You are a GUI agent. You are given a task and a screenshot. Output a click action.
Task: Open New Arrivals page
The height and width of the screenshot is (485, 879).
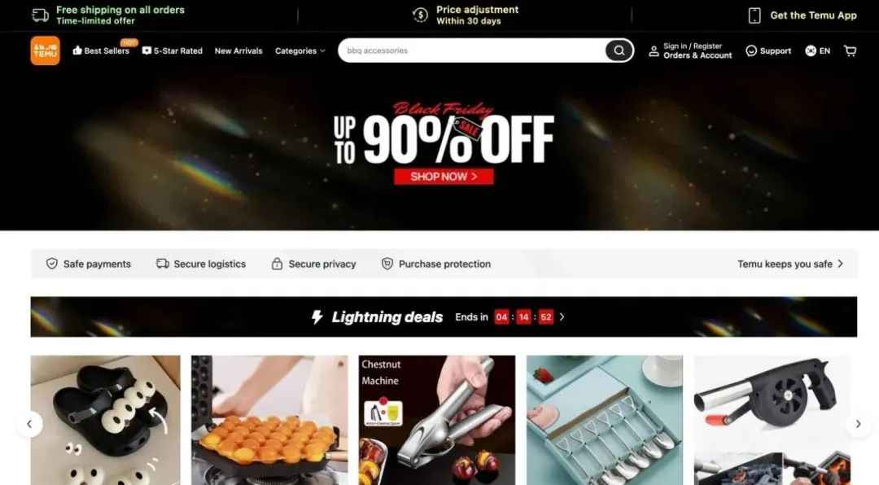coord(238,50)
